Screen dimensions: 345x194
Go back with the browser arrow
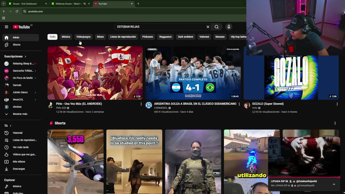tap(4, 11)
